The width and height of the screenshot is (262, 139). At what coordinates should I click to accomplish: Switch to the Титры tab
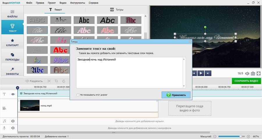116,10
